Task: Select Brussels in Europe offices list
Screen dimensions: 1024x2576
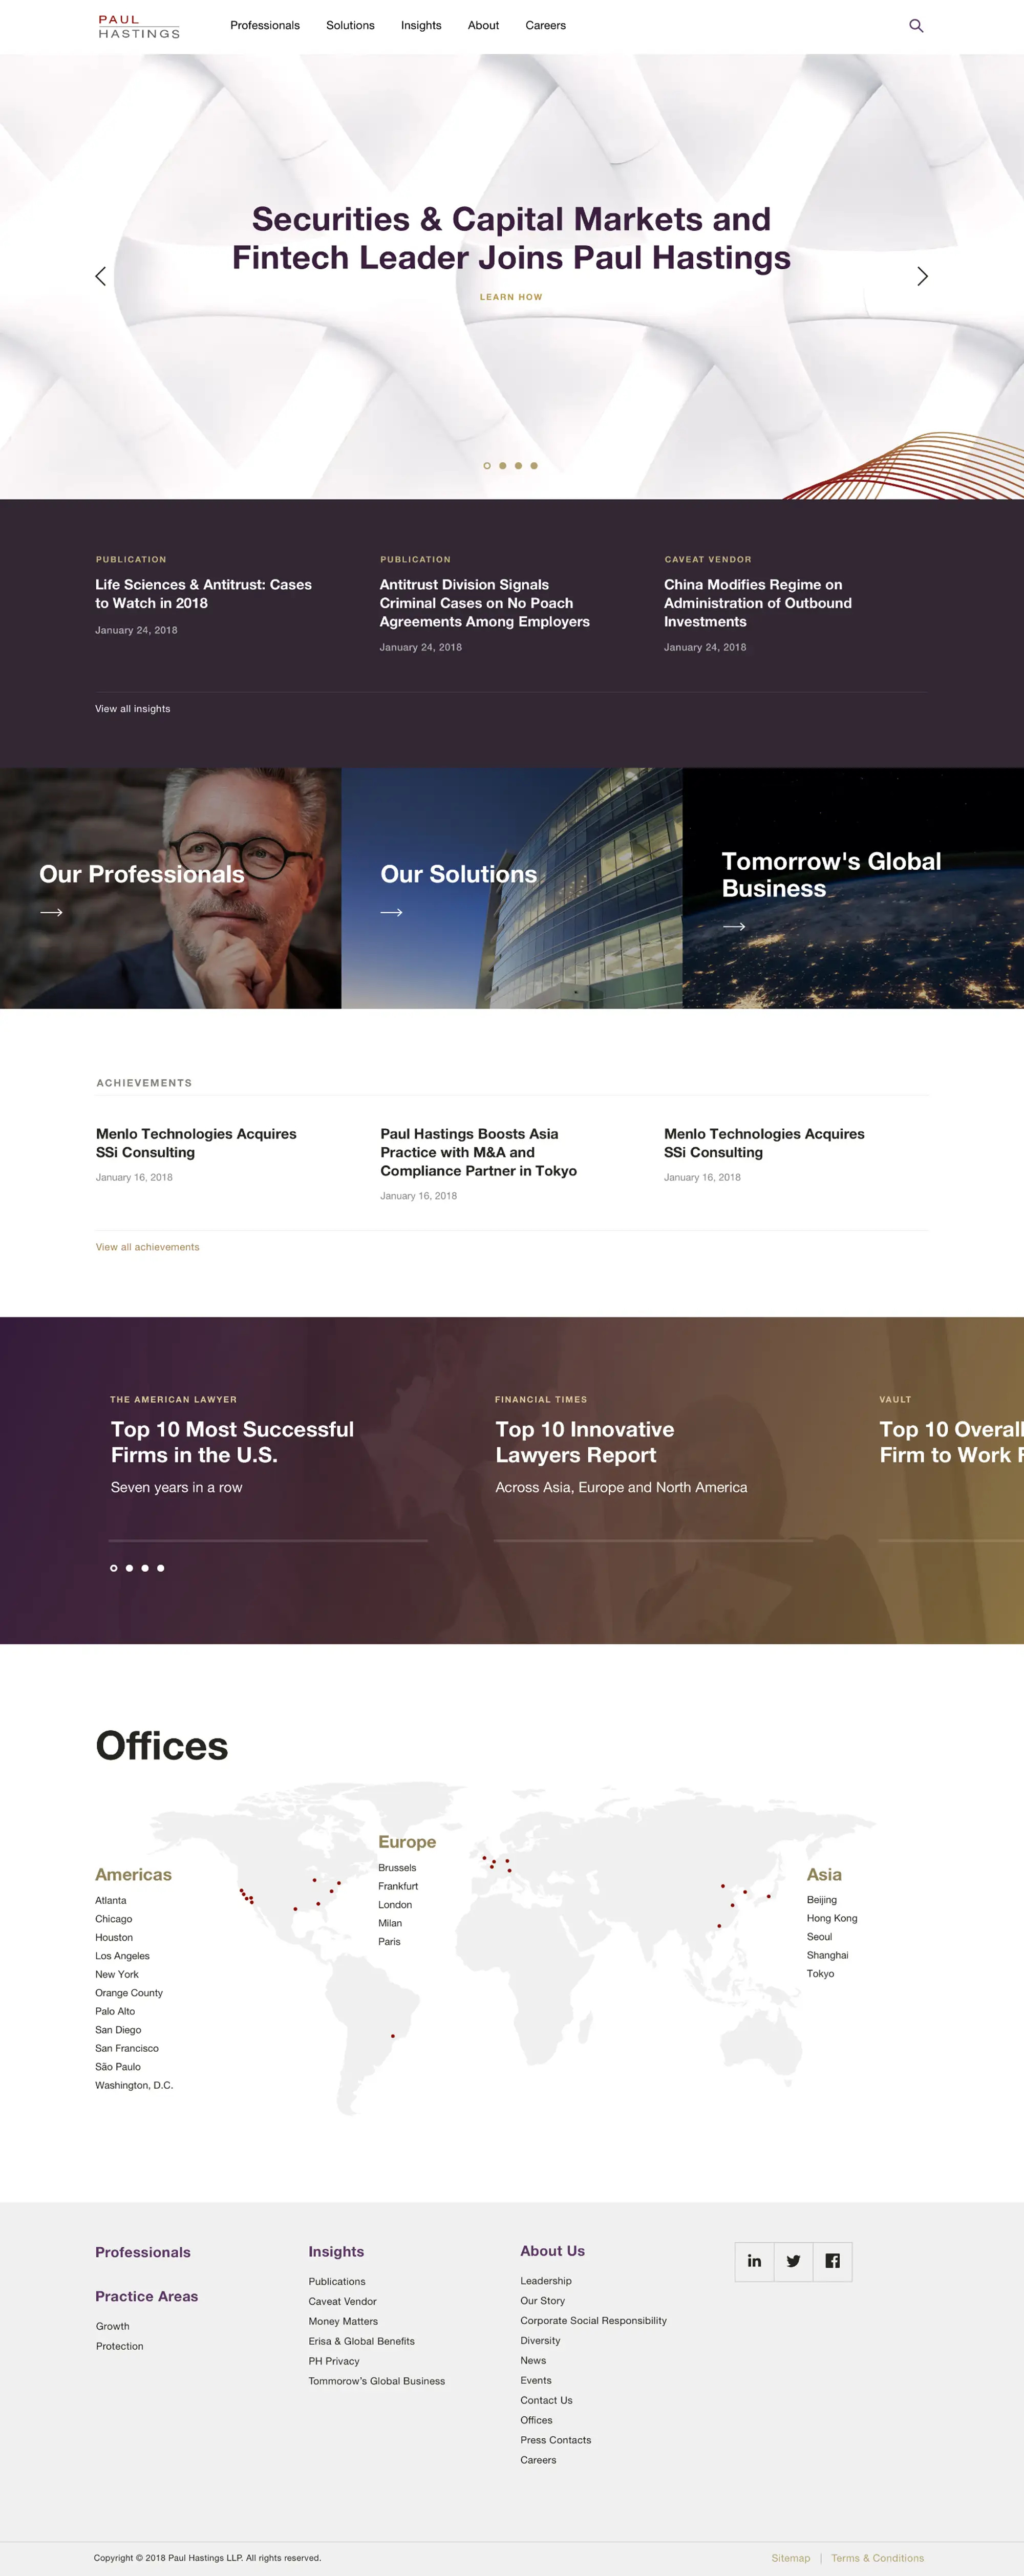Action: (x=397, y=1868)
